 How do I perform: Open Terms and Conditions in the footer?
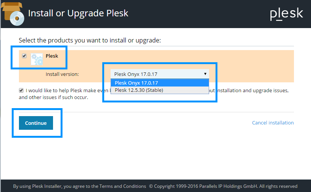click(123, 186)
